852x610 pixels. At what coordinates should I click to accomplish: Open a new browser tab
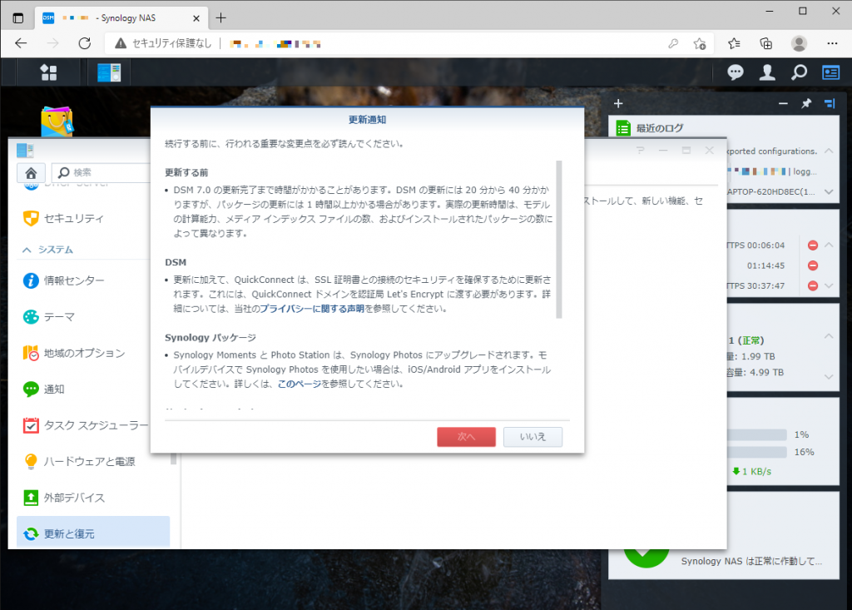click(x=220, y=18)
